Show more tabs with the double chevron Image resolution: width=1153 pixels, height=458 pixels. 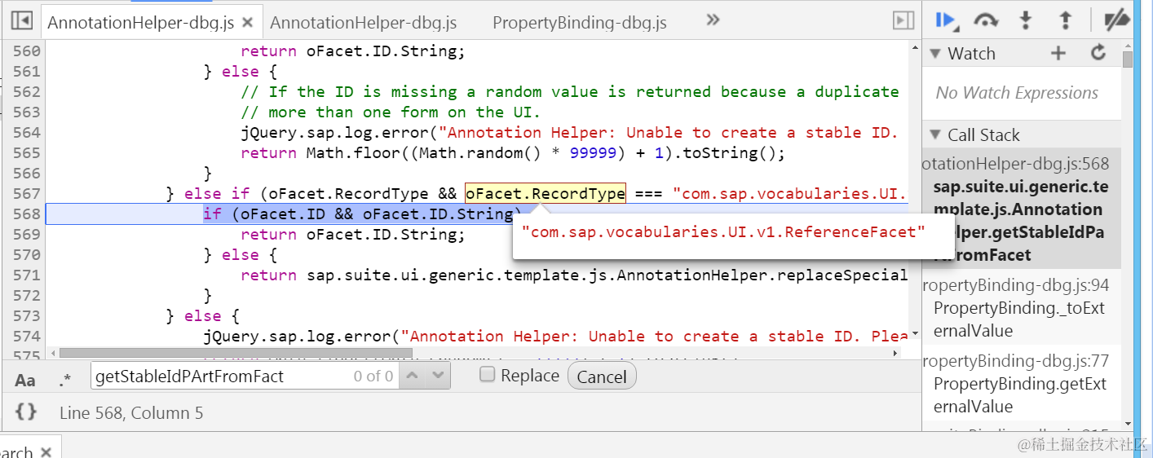(713, 20)
